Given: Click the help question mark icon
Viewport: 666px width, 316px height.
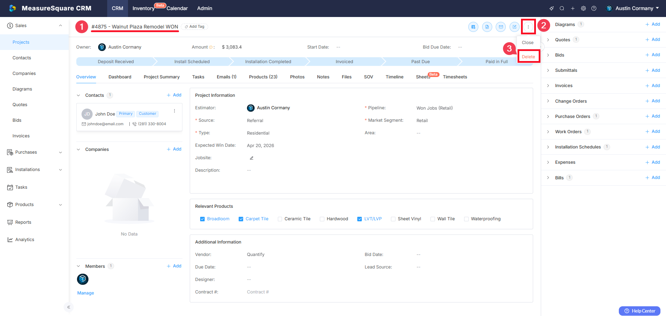Looking at the screenshot, I should (594, 8).
